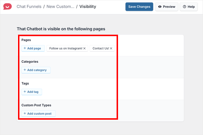Viewport: 203px width, 135px height.
Task: Click the Add category button
Action: (36, 70)
